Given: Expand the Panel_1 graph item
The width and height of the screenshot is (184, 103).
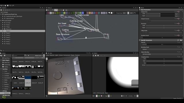Looking at the screenshot, I should [3, 25].
